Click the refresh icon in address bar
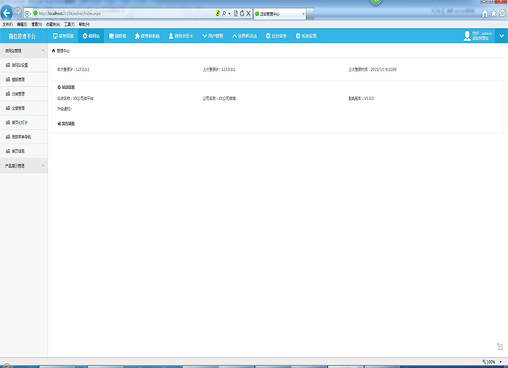The height and width of the screenshot is (368, 508). [241, 13]
